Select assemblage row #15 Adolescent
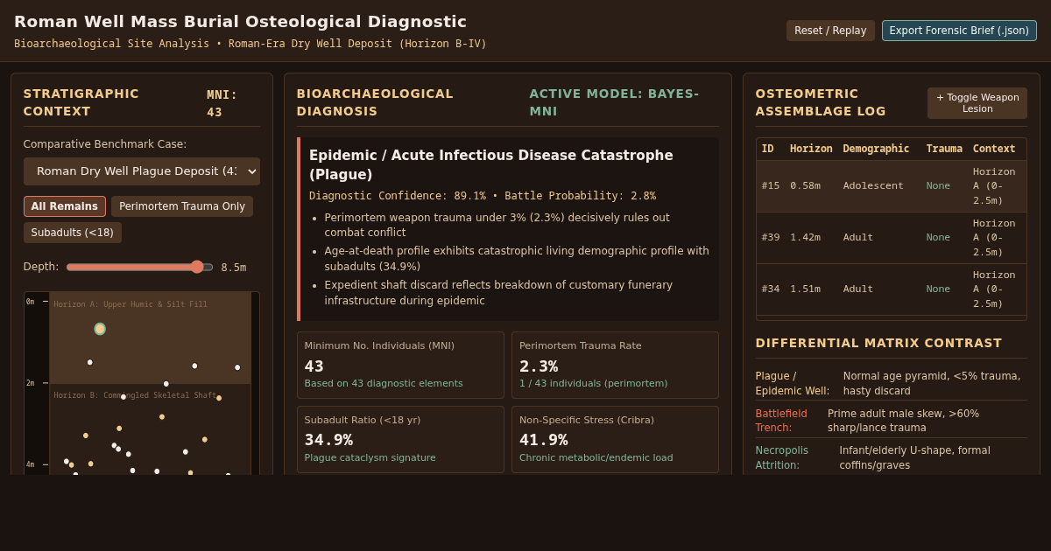This screenshot has height=551, width=1051. click(892, 186)
